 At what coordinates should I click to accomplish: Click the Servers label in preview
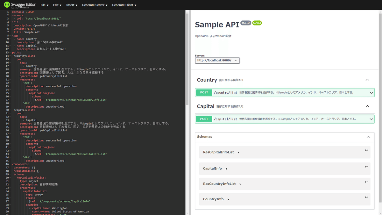tap(200, 56)
